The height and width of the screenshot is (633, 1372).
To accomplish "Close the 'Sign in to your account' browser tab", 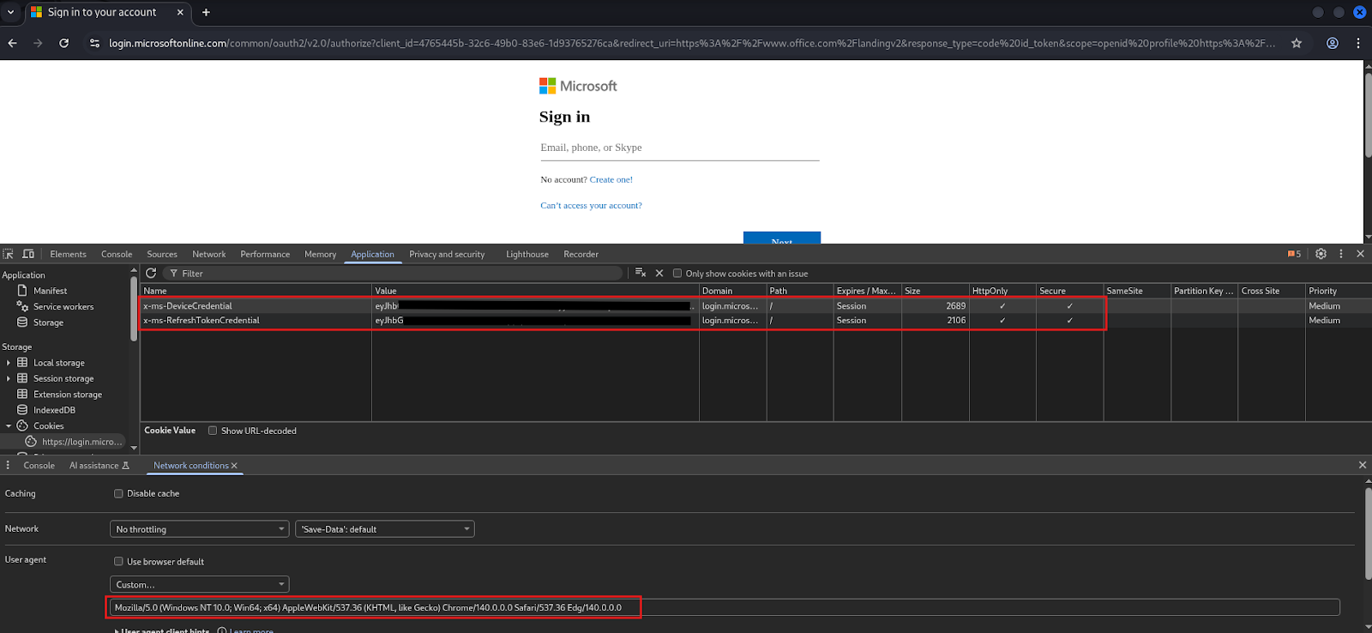I will (x=180, y=12).
